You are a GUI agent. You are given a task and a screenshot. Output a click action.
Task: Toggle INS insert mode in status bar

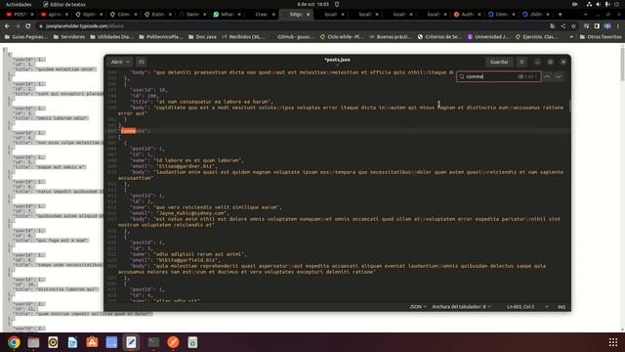(x=562, y=306)
